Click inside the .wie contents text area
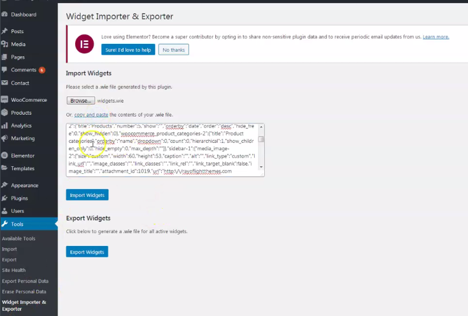This screenshot has width=468, height=316. pyautogui.click(x=162, y=150)
